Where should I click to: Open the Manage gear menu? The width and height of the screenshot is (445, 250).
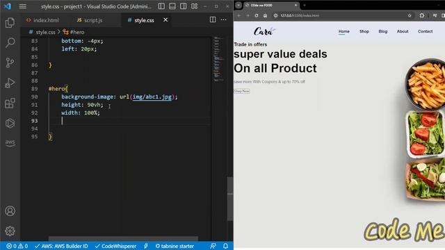click(x=10, y=231)
